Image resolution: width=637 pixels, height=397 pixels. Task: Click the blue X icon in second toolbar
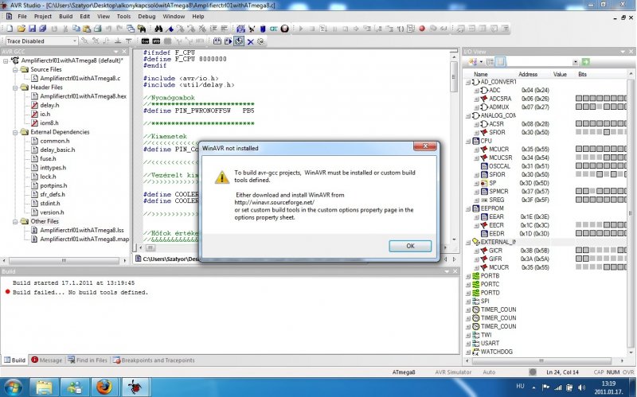pyautogui.click(x=251, y=41)
